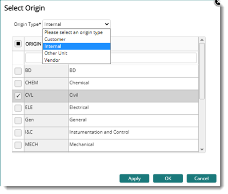Select the Chemical description cell
The width and height of the screenshot is (228, 194).
(133, 83)
